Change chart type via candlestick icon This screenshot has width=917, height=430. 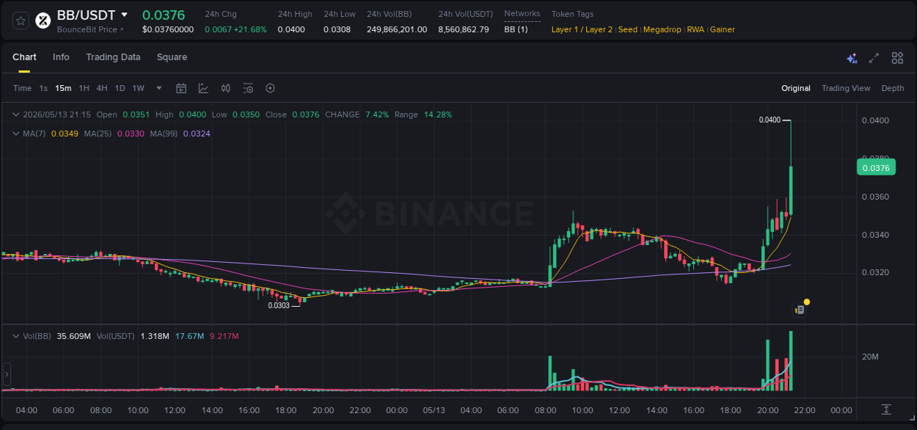point(226,88)
